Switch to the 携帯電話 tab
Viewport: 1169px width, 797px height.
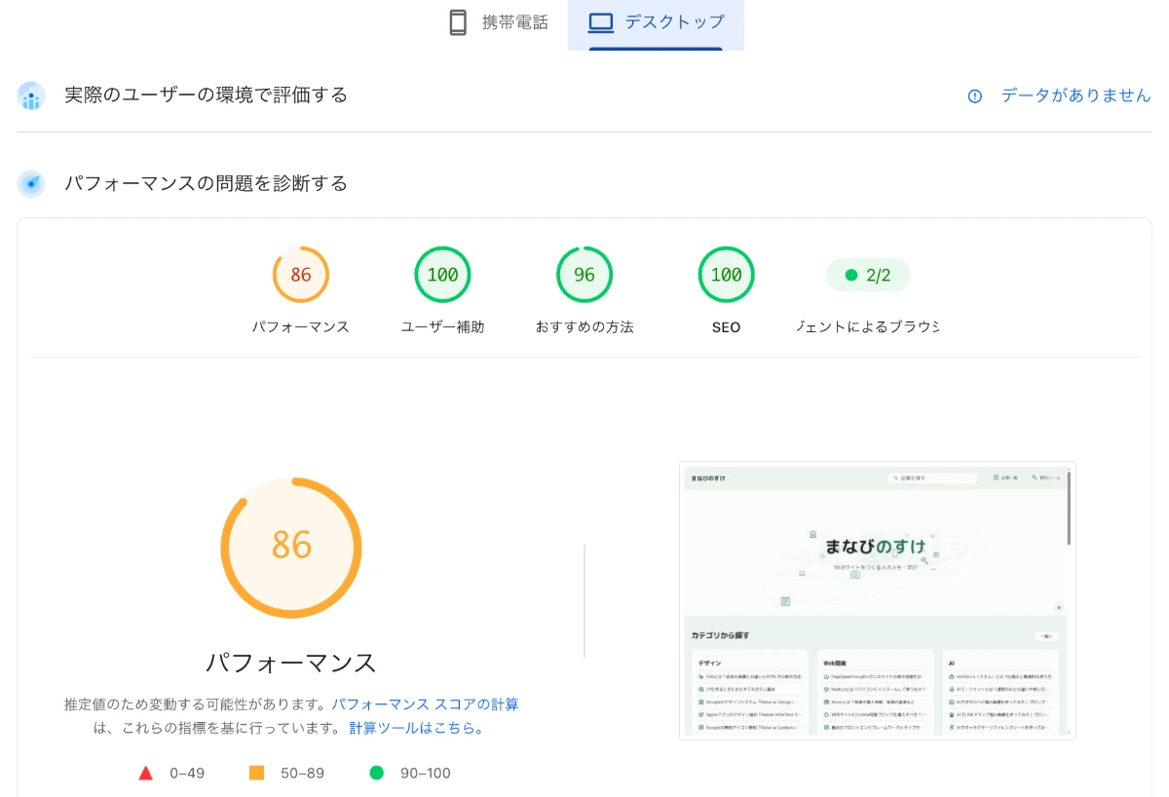(x=499, y=23)
